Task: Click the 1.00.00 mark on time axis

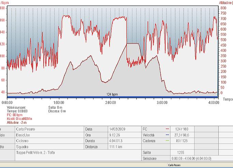Action: tap(59, 102)
